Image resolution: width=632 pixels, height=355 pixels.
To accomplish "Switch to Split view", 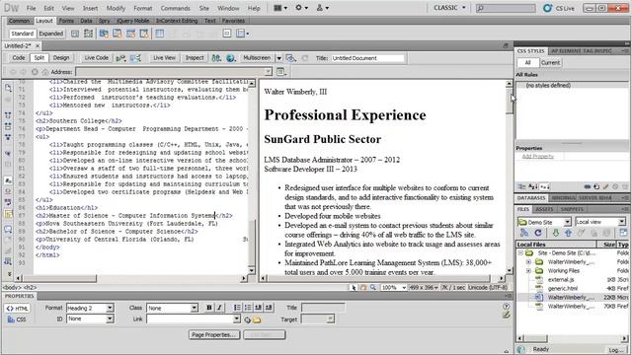I will click(39, 58).
